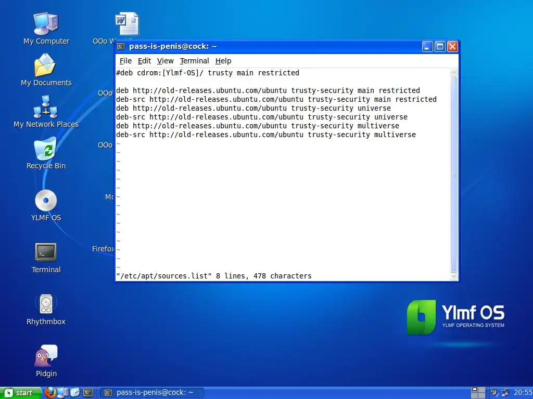Select the OOo Word Processor desktop icon
Viewport: 533px width, 399px height.
126,24
